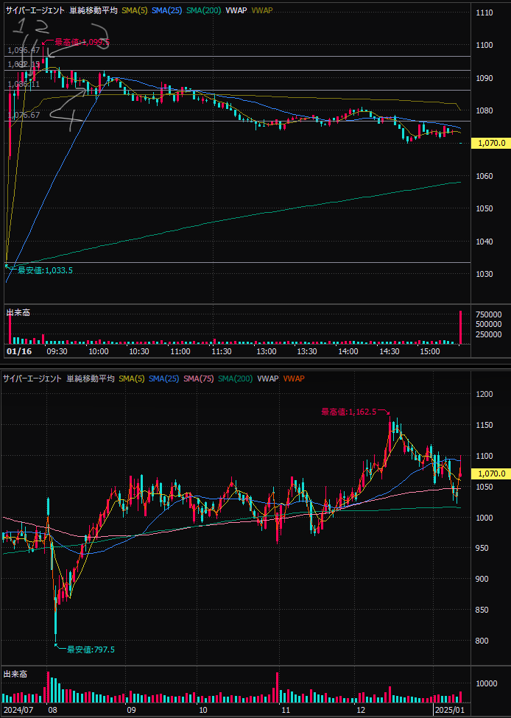Click the 800 price axis value
Screen dimensions: 511x718
[482, 641]
